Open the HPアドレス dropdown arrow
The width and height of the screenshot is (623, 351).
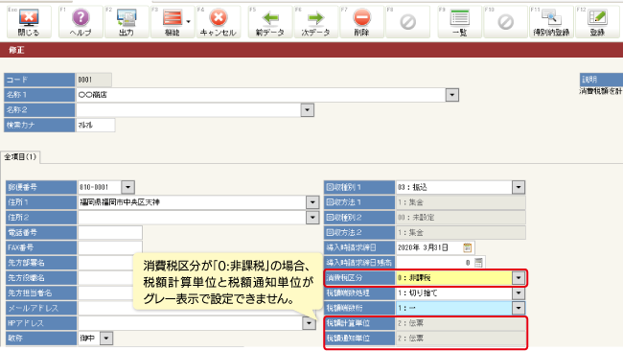click(309, 323)
